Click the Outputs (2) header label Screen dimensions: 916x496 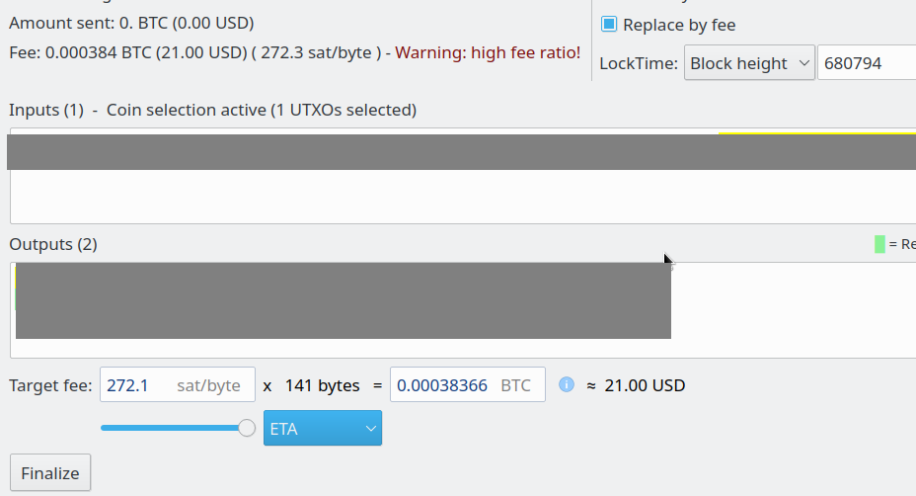tap(53, 244)
